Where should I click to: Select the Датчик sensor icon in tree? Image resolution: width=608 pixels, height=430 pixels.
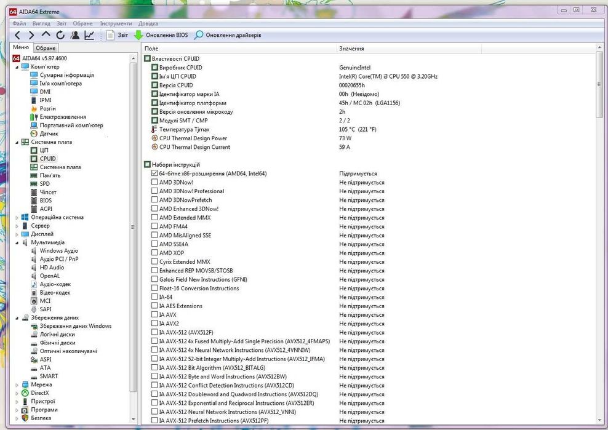[34, 133]
